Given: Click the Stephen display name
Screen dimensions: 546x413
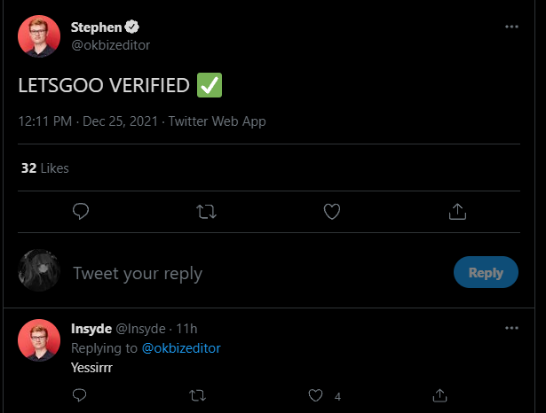Looking at the screenshot, I should 96,27.
